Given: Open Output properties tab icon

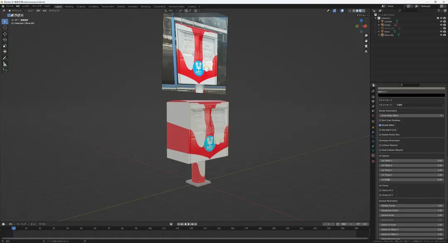Looking at the screenshot, I should (x=373, y=101).
